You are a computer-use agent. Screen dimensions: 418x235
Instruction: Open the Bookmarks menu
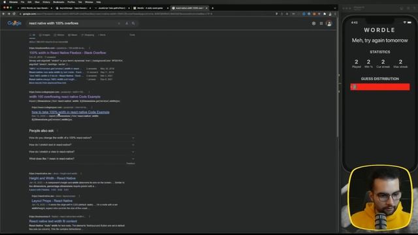59,2
